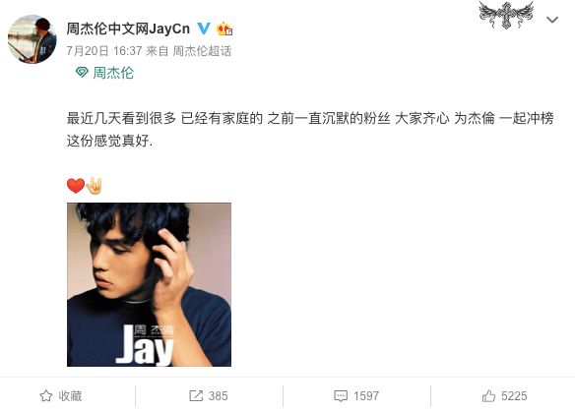Image resolution: width=575 pixels, height=412 pixels.
Task: Click the red heart emoji in post
Action: pyautogui.click(x=76, y=186)
